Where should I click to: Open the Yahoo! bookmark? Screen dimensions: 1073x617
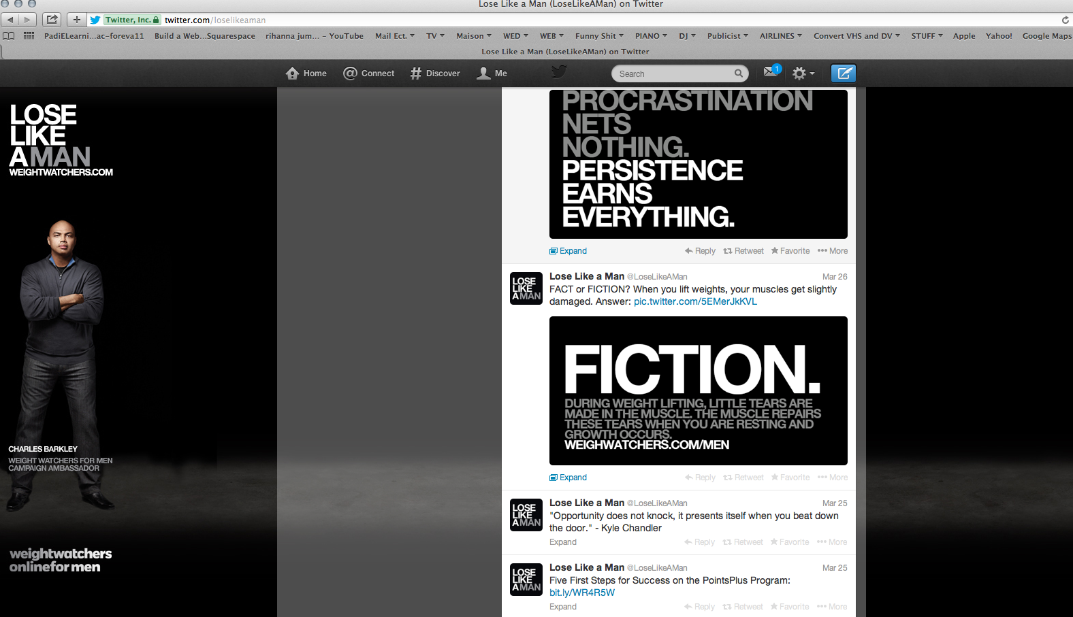coord(998,36)
